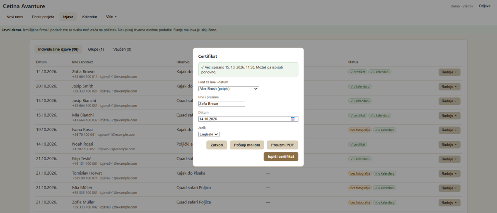Switch to Vaučeri (0) tab
The image size is (497, 213).
tap(122, 49)
